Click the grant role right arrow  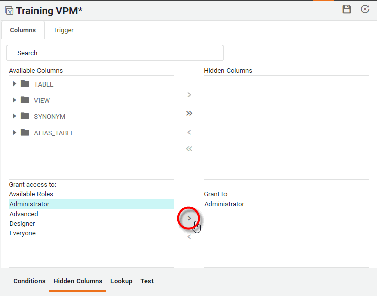tap(189, 218)
